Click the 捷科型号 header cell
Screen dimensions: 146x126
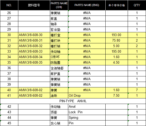pyautogui.click(x=34, y=5)
